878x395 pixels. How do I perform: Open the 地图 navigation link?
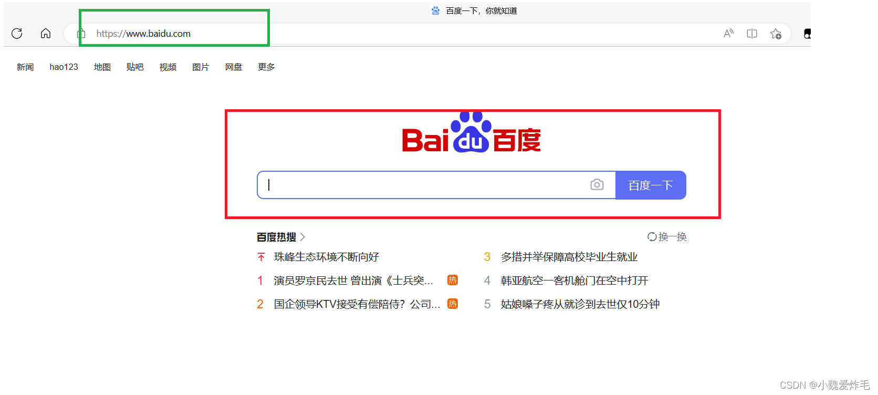click(x=102, y=67)
